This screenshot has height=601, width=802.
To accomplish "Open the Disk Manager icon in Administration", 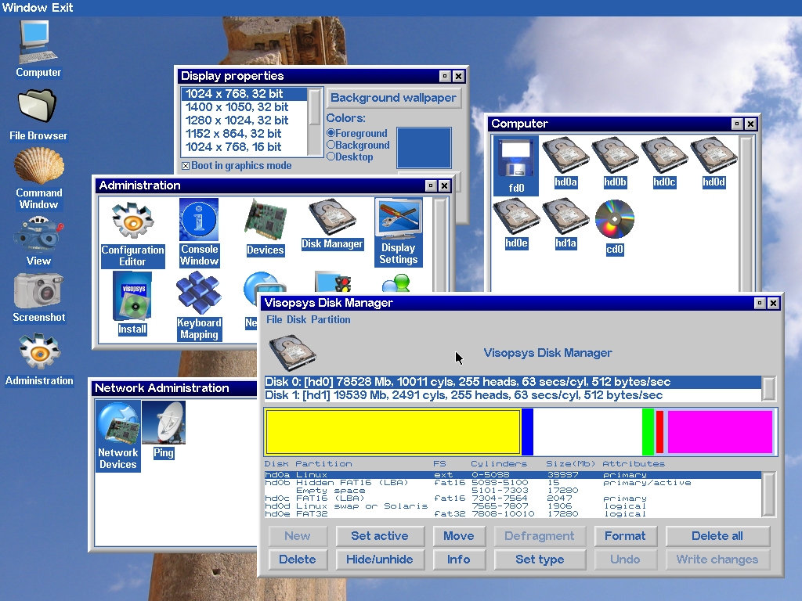I will (x=332, y=224).
